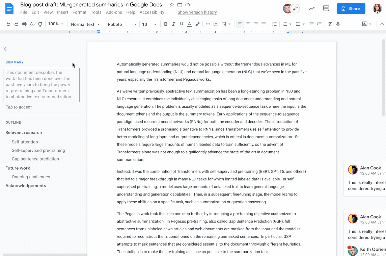
Task: Open the move to folder icon
Action: pyautogui.click(x=180, y=5)
